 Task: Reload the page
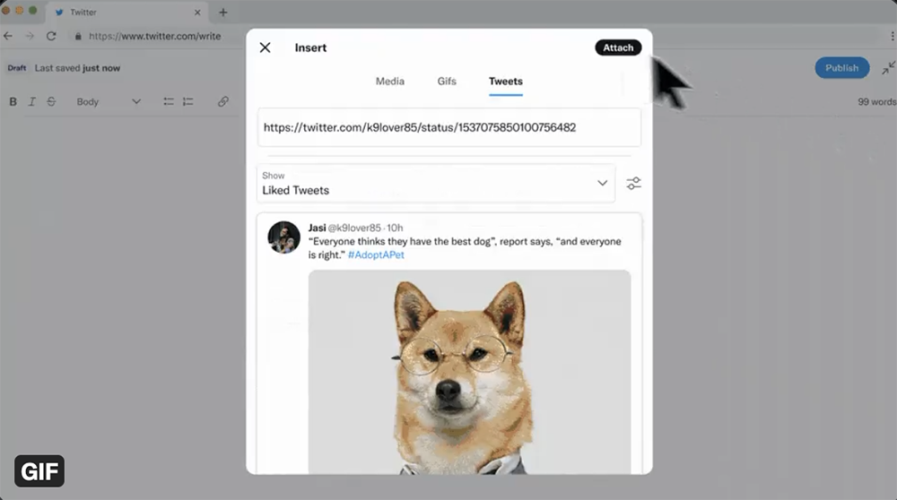click(51, 36)
